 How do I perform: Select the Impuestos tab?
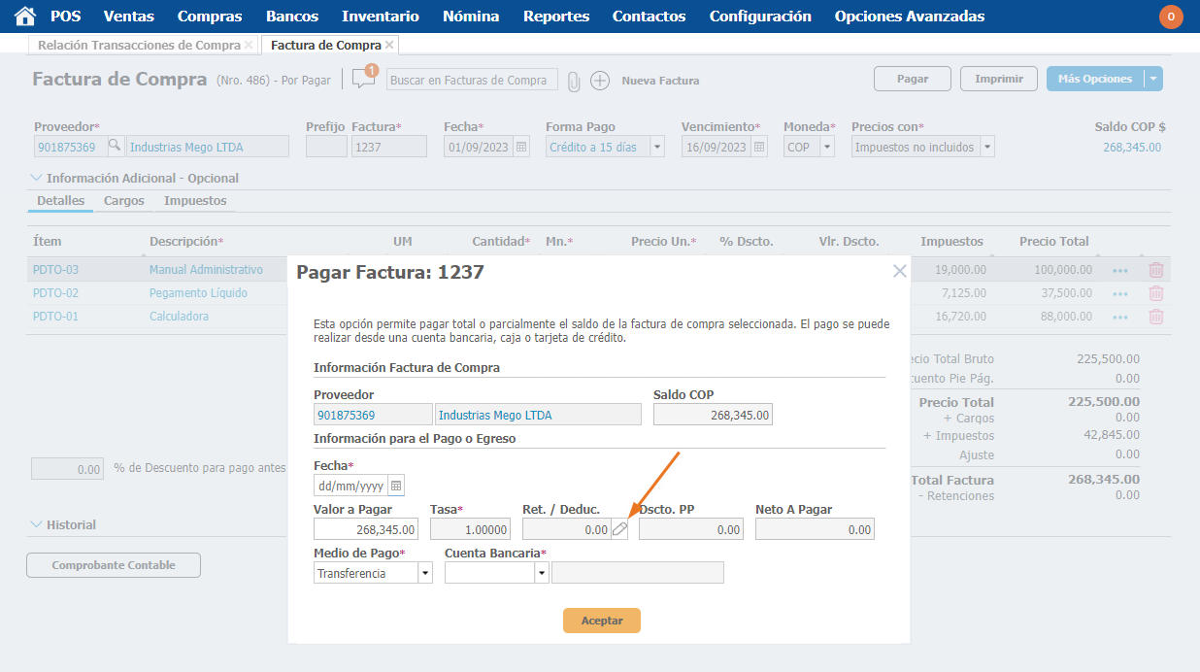pos(195,201)
